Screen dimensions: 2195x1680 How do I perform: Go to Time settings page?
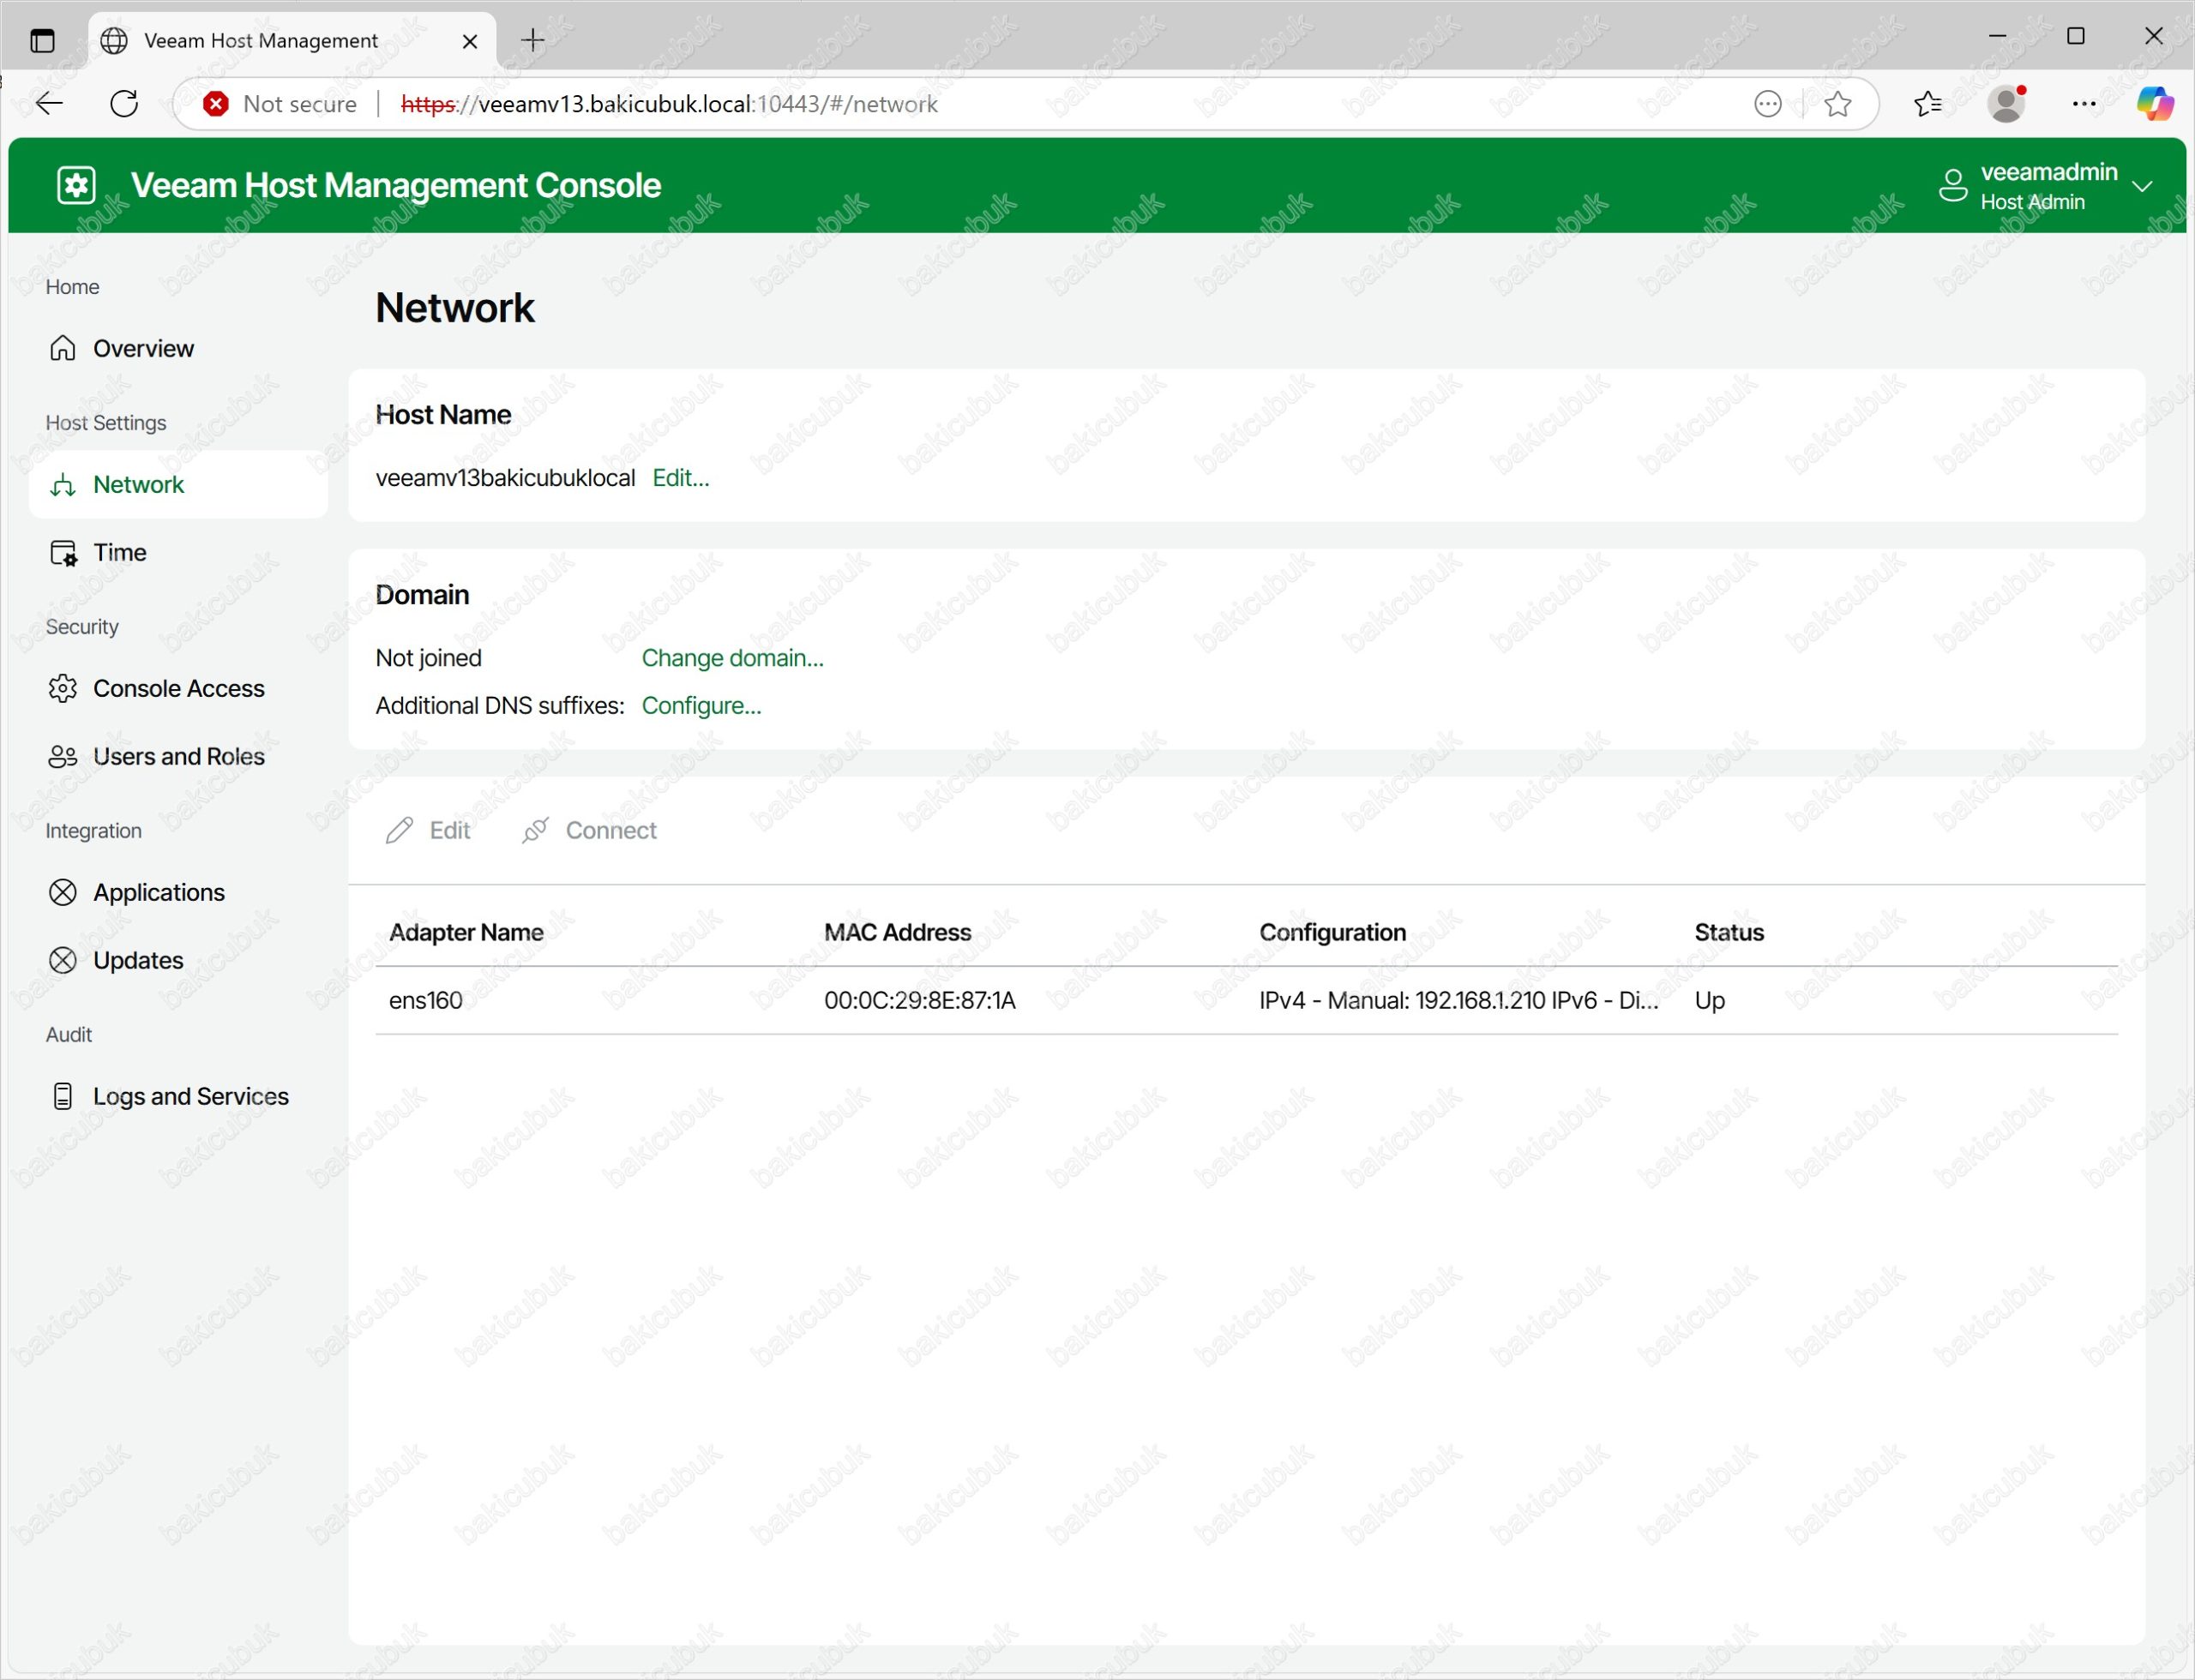coord(179,553)
